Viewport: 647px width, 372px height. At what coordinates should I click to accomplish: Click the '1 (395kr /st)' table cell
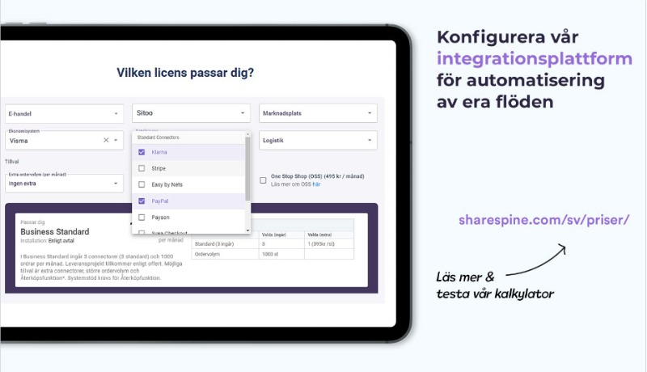pyautogui.click(x=329, y=243)
